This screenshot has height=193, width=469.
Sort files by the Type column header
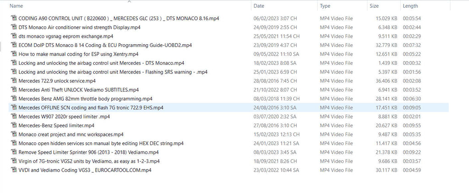325,5
